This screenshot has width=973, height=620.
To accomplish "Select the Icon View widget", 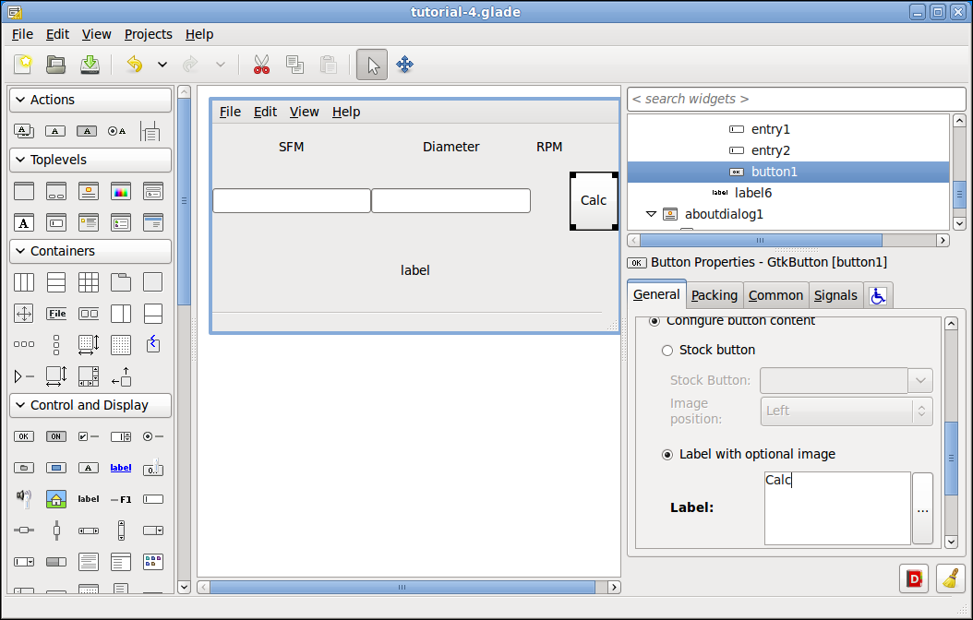I will [x=153, y=562].
